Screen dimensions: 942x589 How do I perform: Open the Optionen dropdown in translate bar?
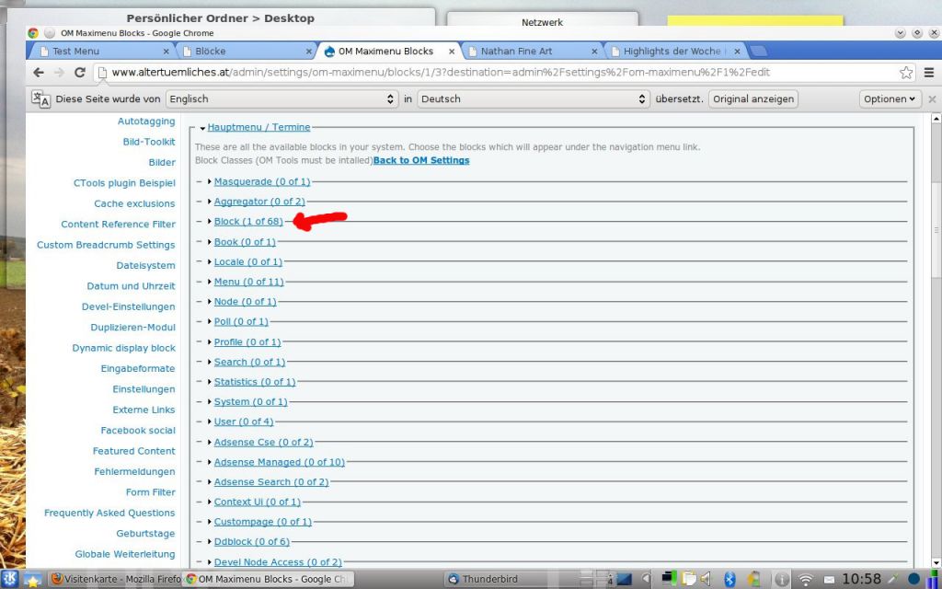890,98
